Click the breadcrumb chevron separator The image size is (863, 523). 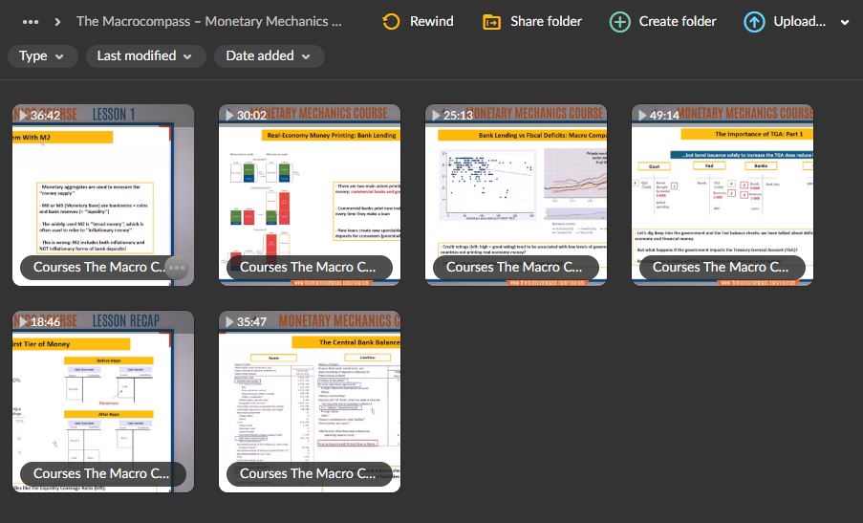(x=58, y=22)
